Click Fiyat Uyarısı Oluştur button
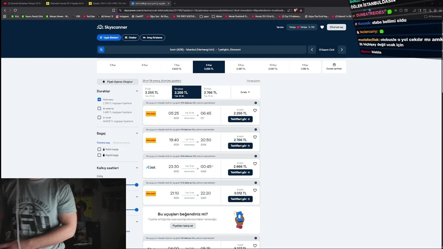Screen dimensions: 443x249 point(118,82)
